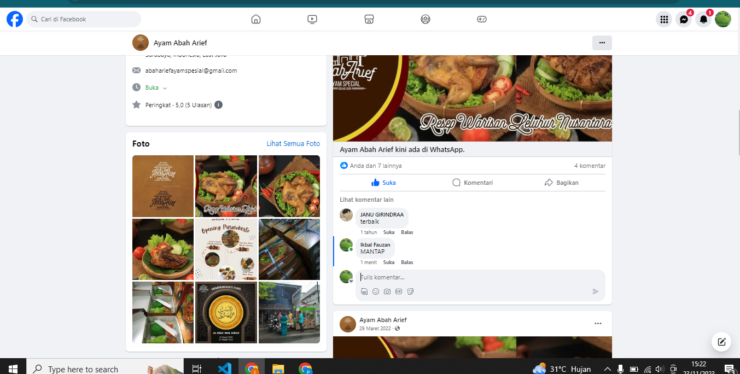Image resolution: width=740 pixels, height=374 pixels.
Task: Open the Isra' Mi'raj greeting photo thumbnail
Action: 226,312
